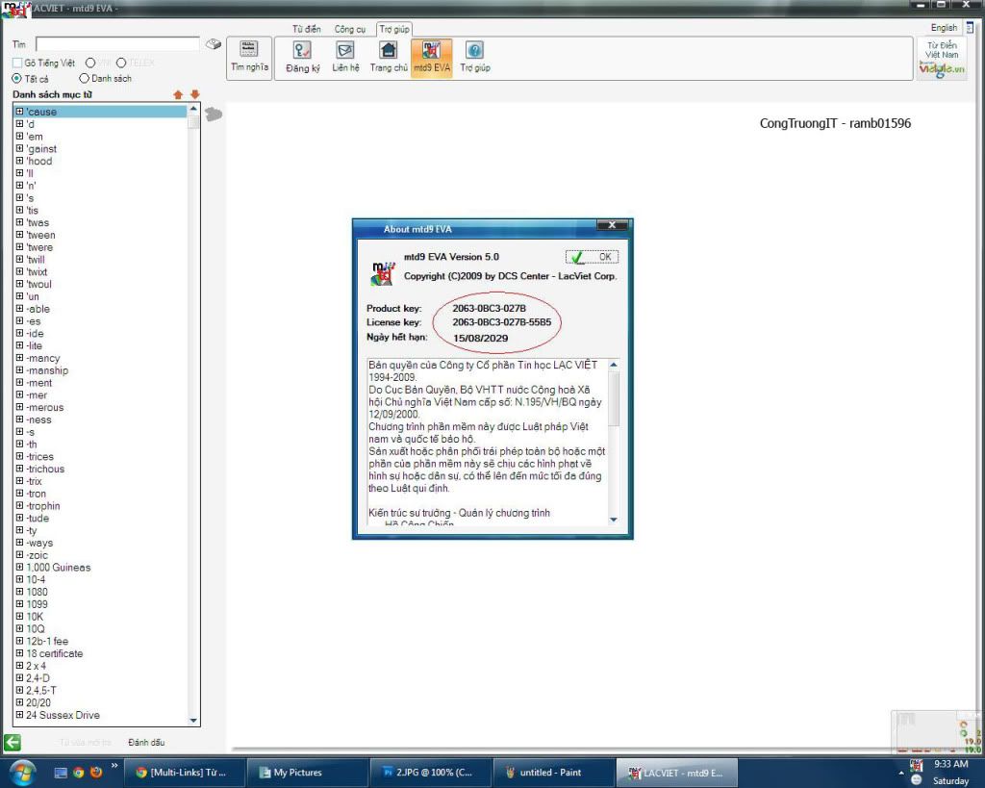Screen dimensions: 985x788
Task: Expand the 'gainst entry
Action: pyautogui.click(x=19, y=148)
